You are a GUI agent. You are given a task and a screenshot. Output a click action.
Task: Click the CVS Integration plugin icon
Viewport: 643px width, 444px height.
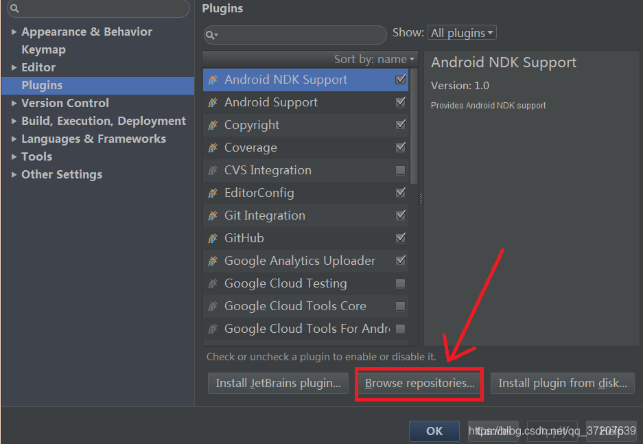tap(213, 170)
